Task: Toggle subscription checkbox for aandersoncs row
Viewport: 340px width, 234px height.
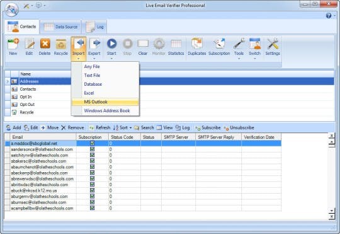Action: coord(92,149)
